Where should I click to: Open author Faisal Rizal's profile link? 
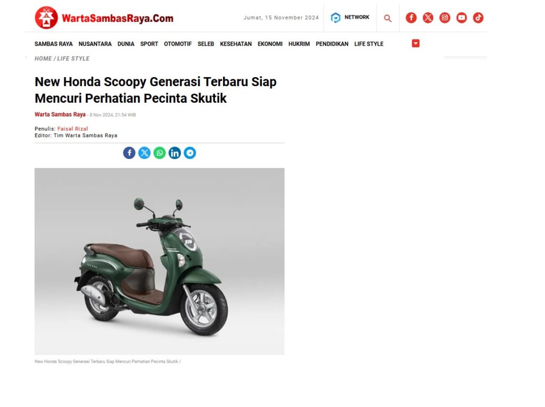pos(72,129)
